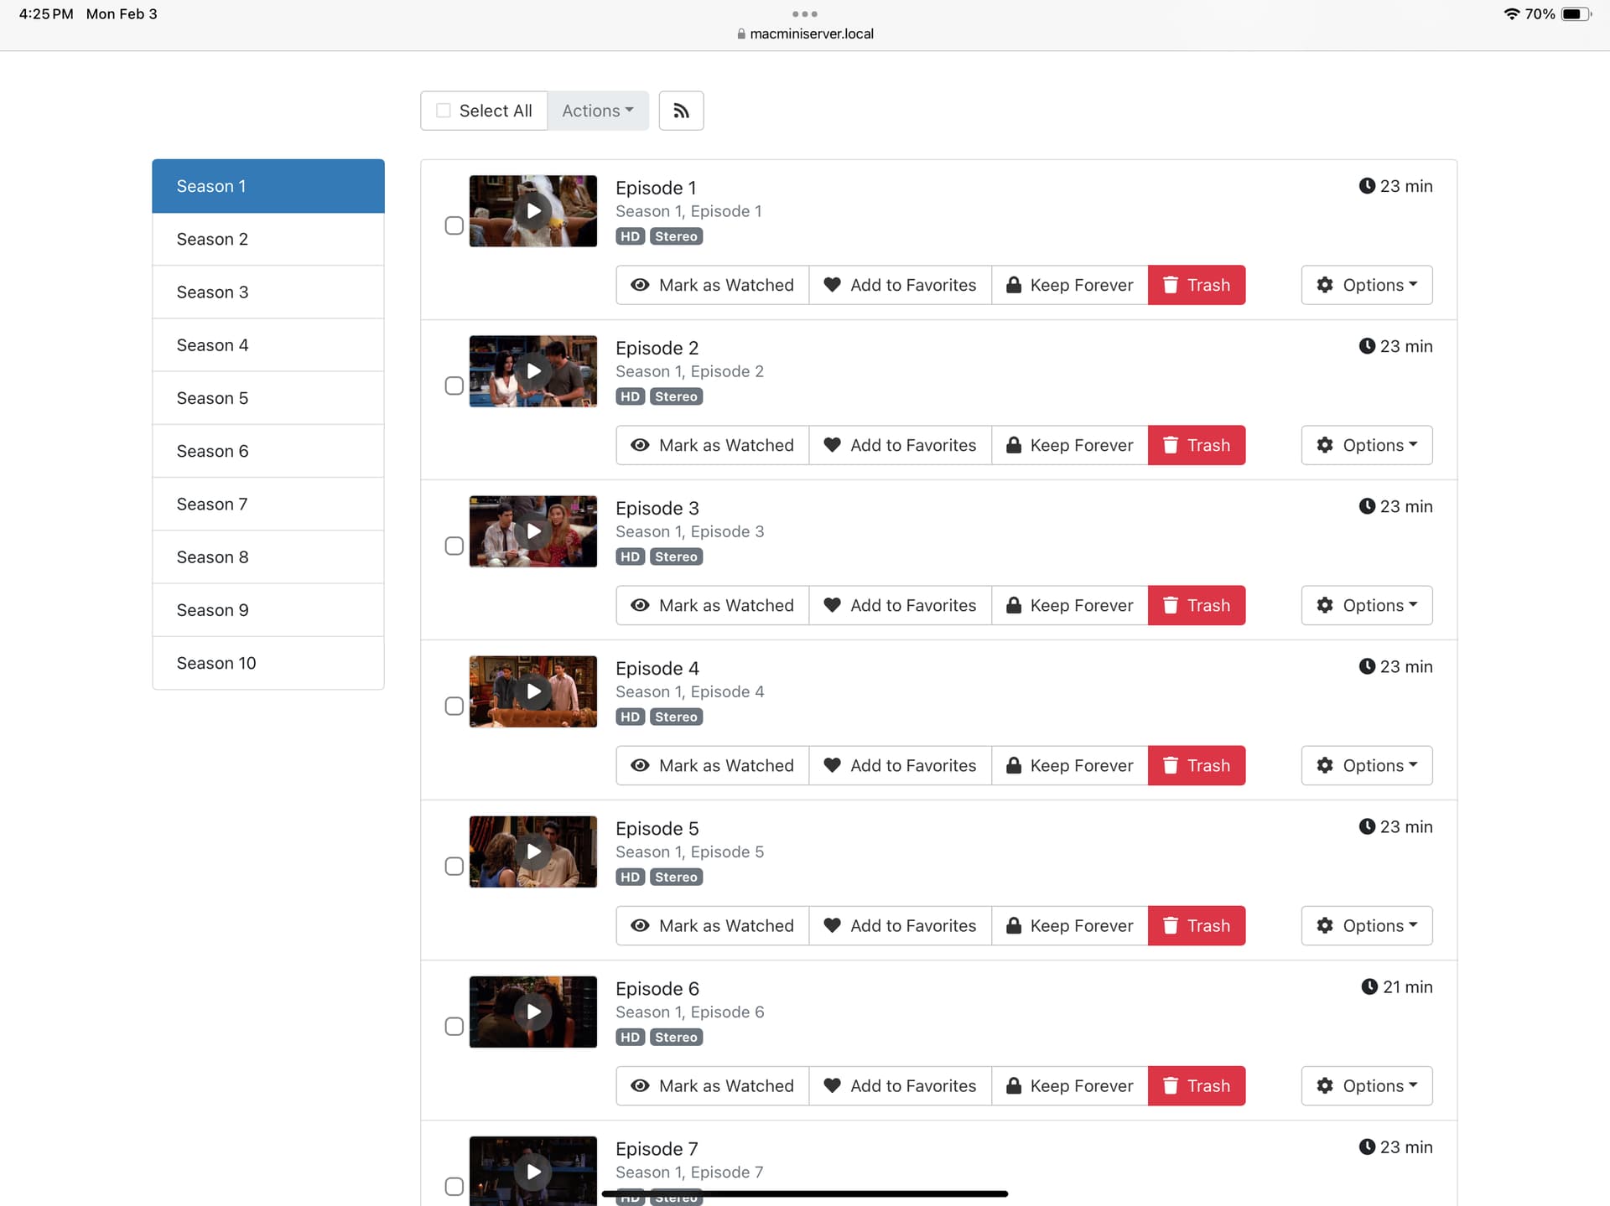Viewport: 1610px width, 1206px height.
Task: Click eye icon to mark Episode 1 watched
Action: coord(640,285)
